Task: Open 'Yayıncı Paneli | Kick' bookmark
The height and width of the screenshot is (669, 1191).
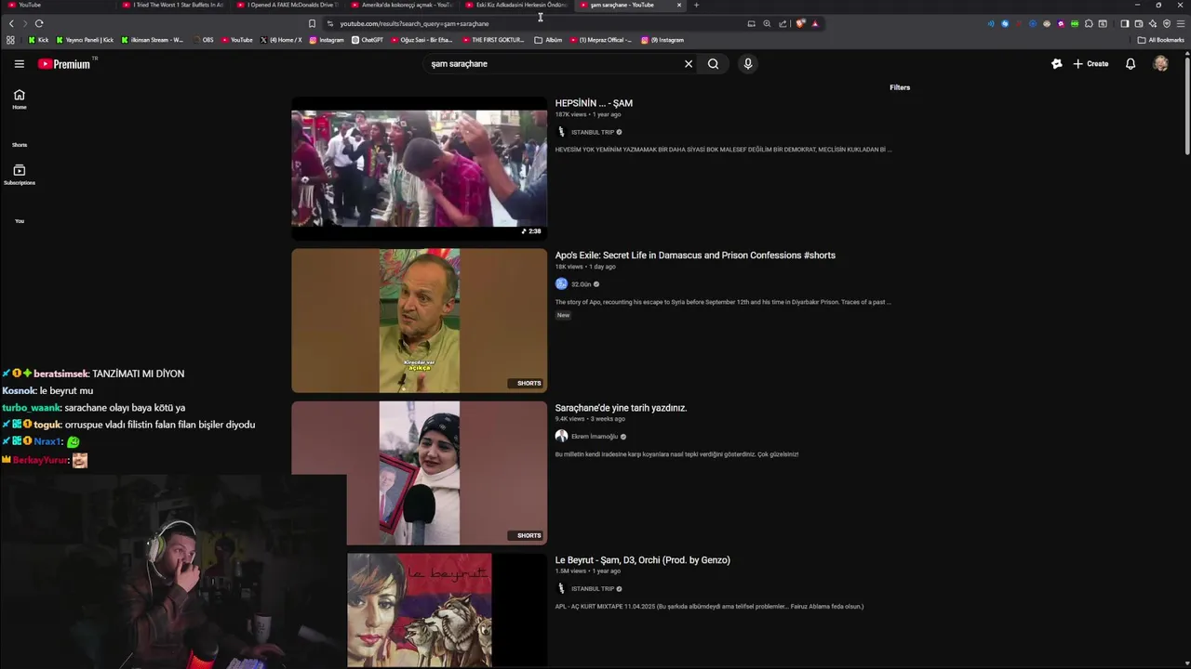Action: (x=85, y=40)
